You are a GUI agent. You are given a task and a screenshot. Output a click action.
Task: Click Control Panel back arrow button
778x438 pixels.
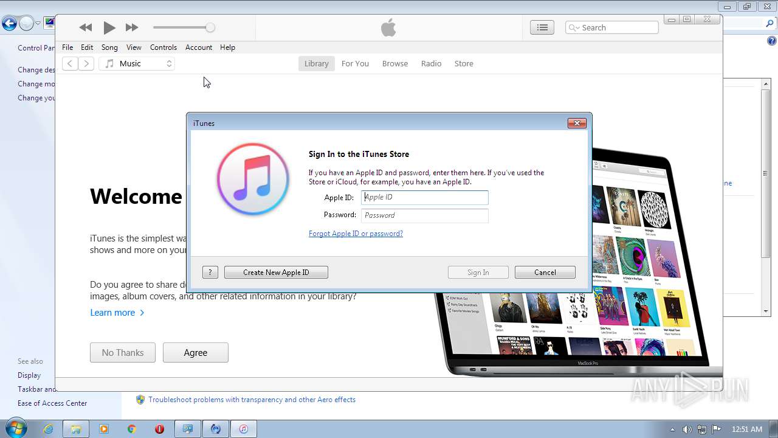pyautogui.click(x=9, y=24)
